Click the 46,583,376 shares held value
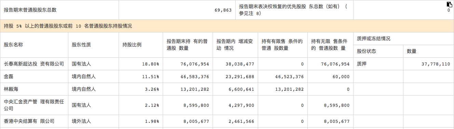454x129 pixels. [x=195, y=77]
